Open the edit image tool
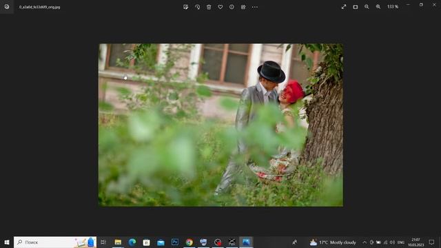This screenshot has width=441, height=248. coord(185,7)
